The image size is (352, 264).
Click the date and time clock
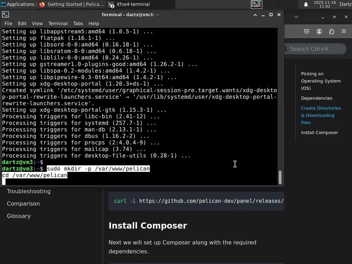point(324,4)
